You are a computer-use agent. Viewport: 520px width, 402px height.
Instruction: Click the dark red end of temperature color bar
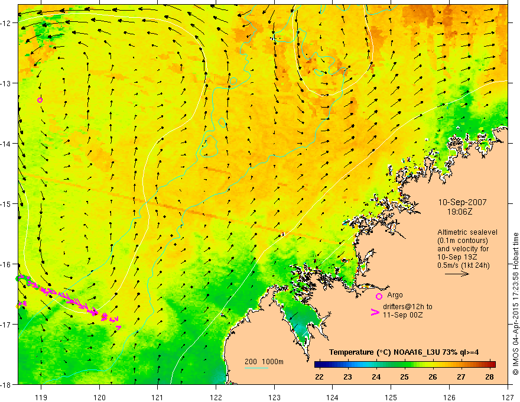click(492, 365)
